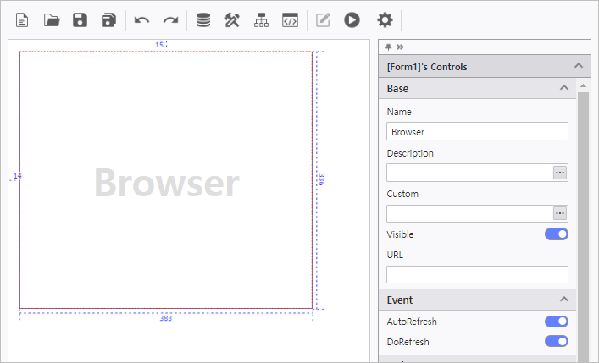599x363 pixels.
Task: Redo the last action
Action: (x=170, y=20)
